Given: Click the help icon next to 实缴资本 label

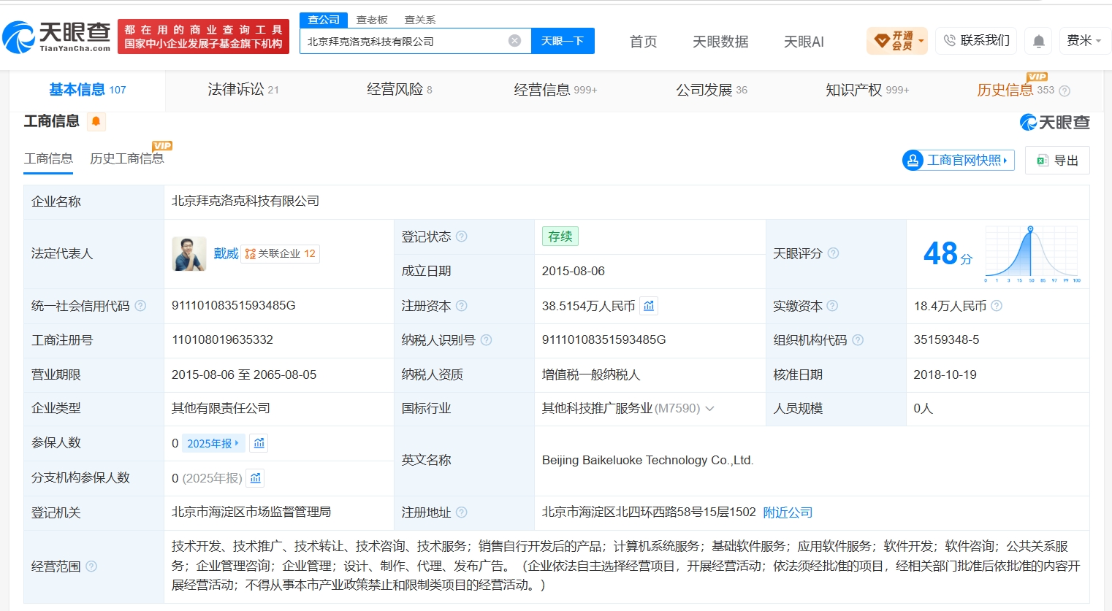Looking at the screenshot, I should pos(832,306).
